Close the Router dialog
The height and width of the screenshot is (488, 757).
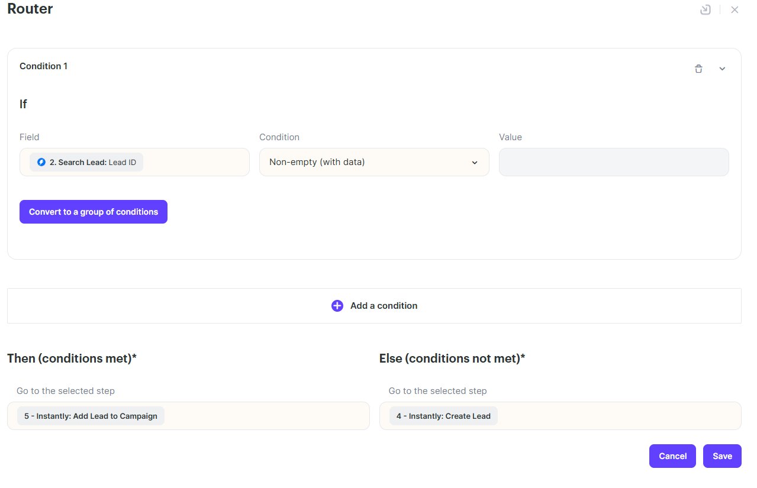click(x=735, y=9)
